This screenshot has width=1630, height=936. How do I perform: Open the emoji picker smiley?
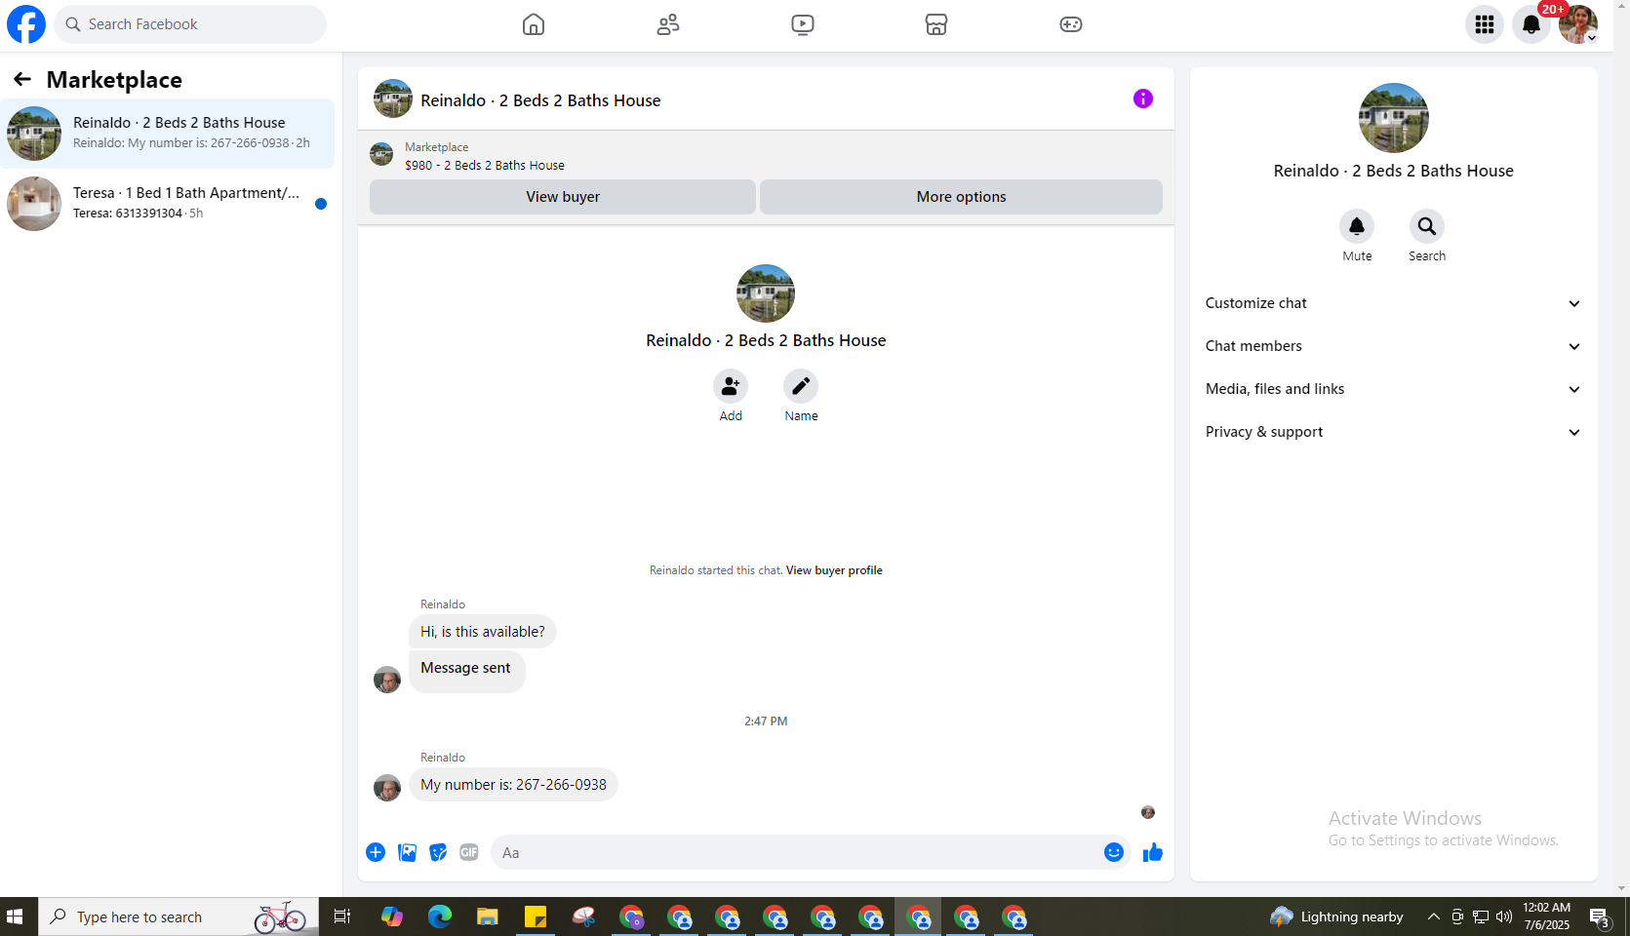pos(1114,852)
